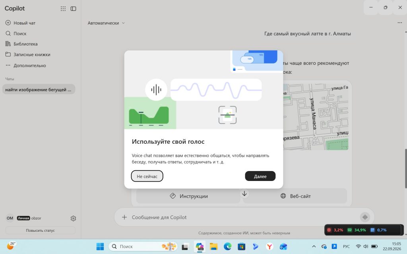The width and height of the screenshot is (407, 254).
Task: Open Библиотека in the sidebar
Action: click(x=21, y=44)
